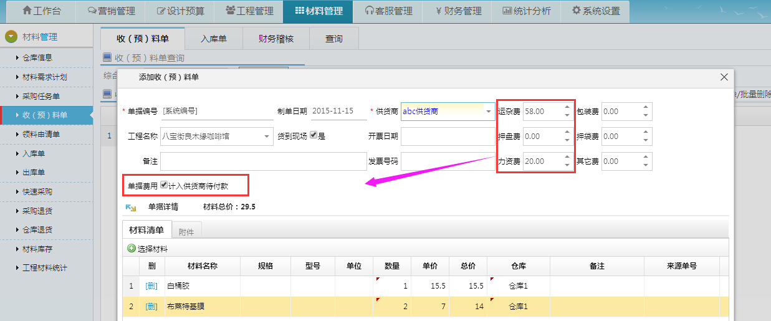Toggle the 货到现场 checkbox
Viewport: 771px width, 321px height.
pos(314,135)
